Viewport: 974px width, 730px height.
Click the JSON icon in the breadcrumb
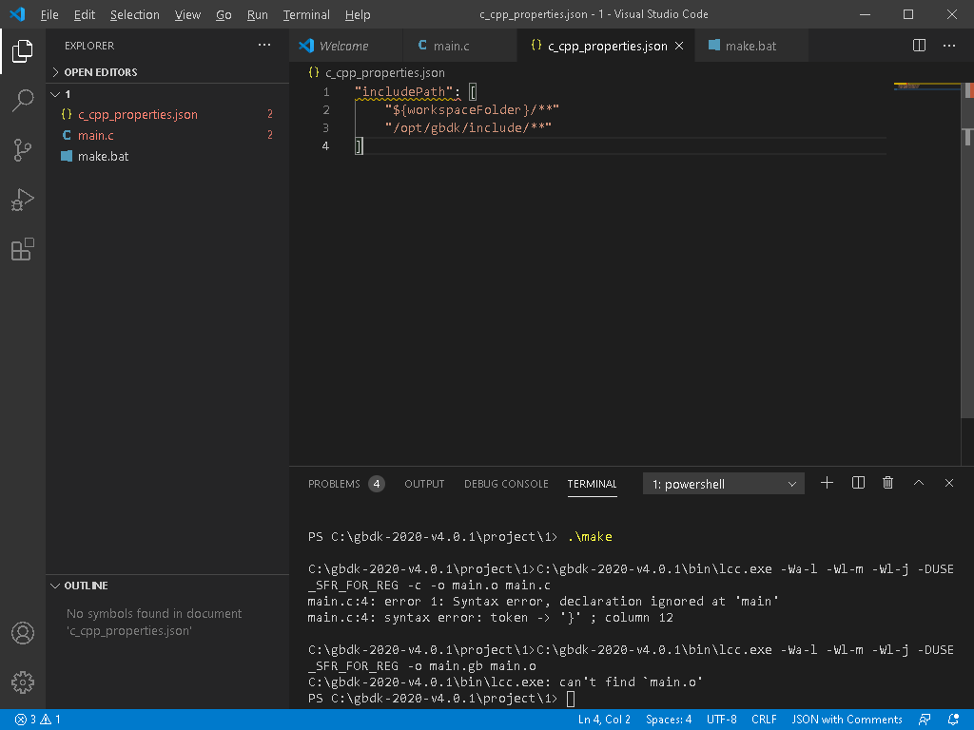[x=314, y=72]
